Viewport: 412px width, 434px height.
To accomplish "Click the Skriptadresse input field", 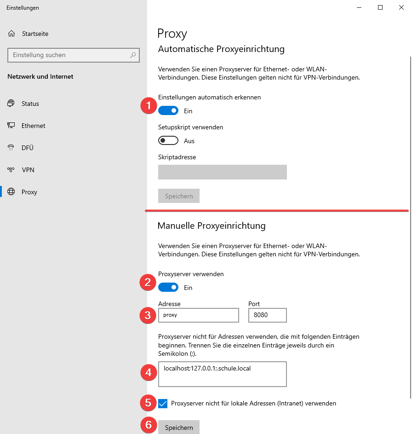I will (x=222, y=172).
